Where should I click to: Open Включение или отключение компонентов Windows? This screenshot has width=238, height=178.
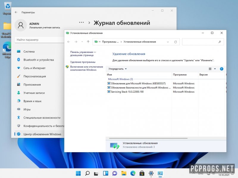87,68
